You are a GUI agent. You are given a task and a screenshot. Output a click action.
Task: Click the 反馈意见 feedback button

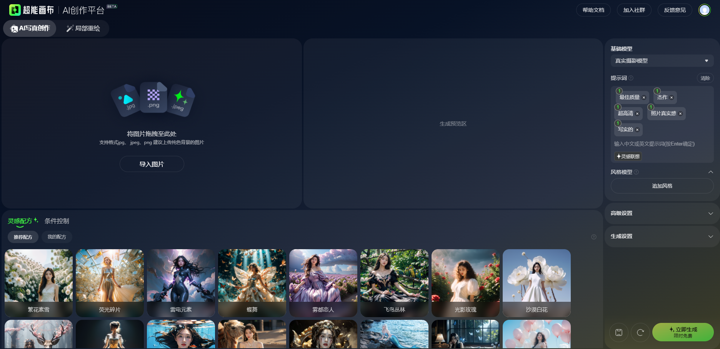(x=675, y=10)
